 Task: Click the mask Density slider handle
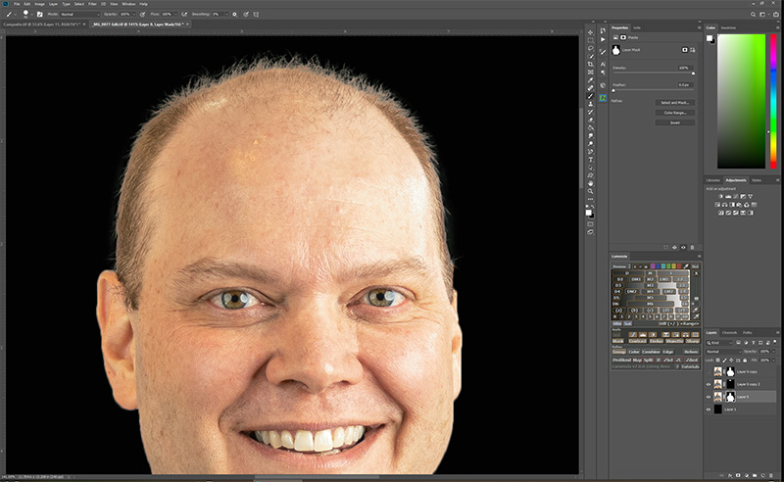(x=693, y=73)
